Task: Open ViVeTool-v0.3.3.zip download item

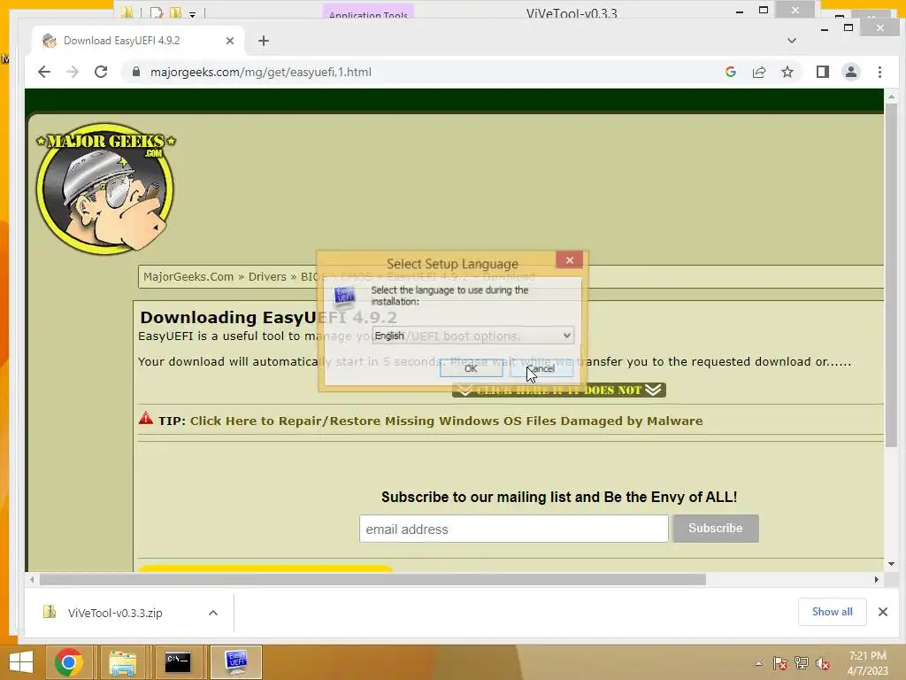Action: (x=114, y=613)
